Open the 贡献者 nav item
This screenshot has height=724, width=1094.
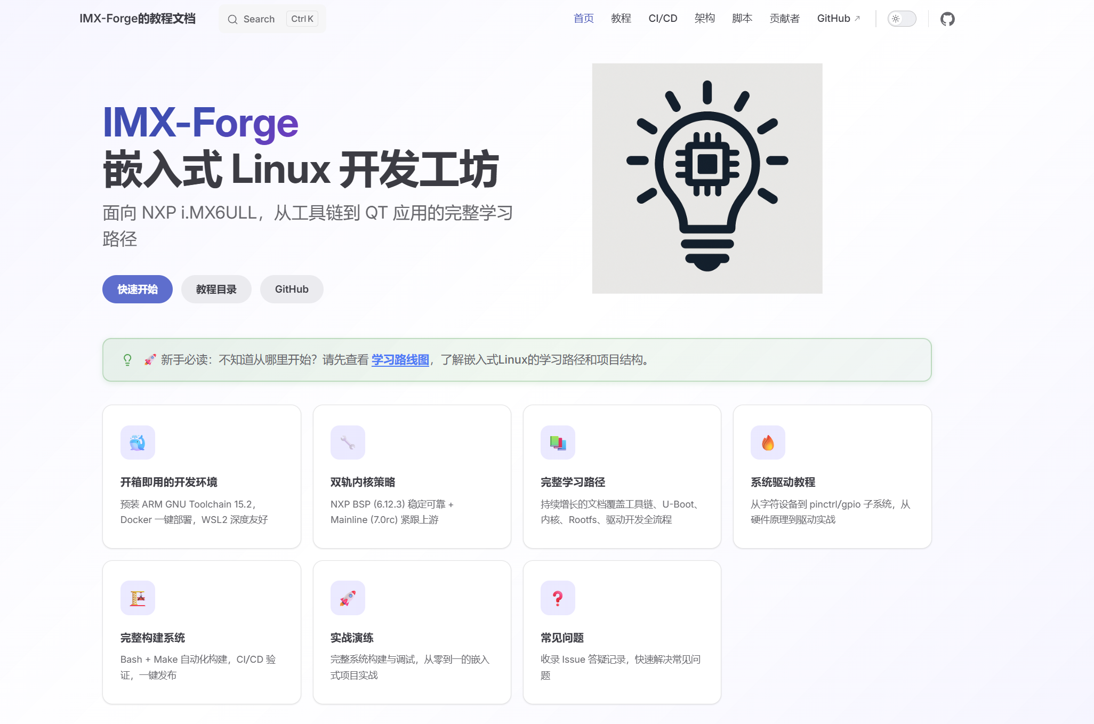click(785, 19)
